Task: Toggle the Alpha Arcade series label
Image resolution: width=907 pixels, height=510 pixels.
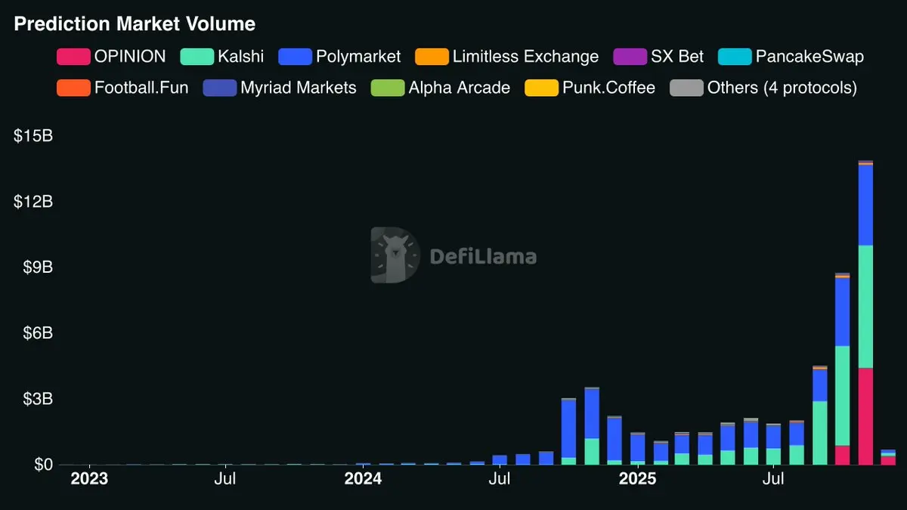Action: [460, 88]
